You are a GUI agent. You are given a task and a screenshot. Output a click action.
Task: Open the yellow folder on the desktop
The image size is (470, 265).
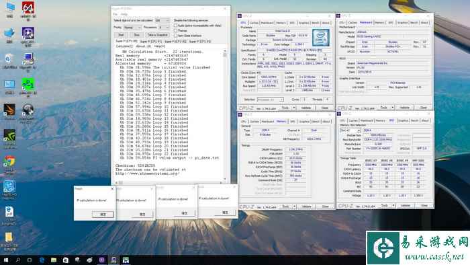pyautogui.click(x=9, y=237)
